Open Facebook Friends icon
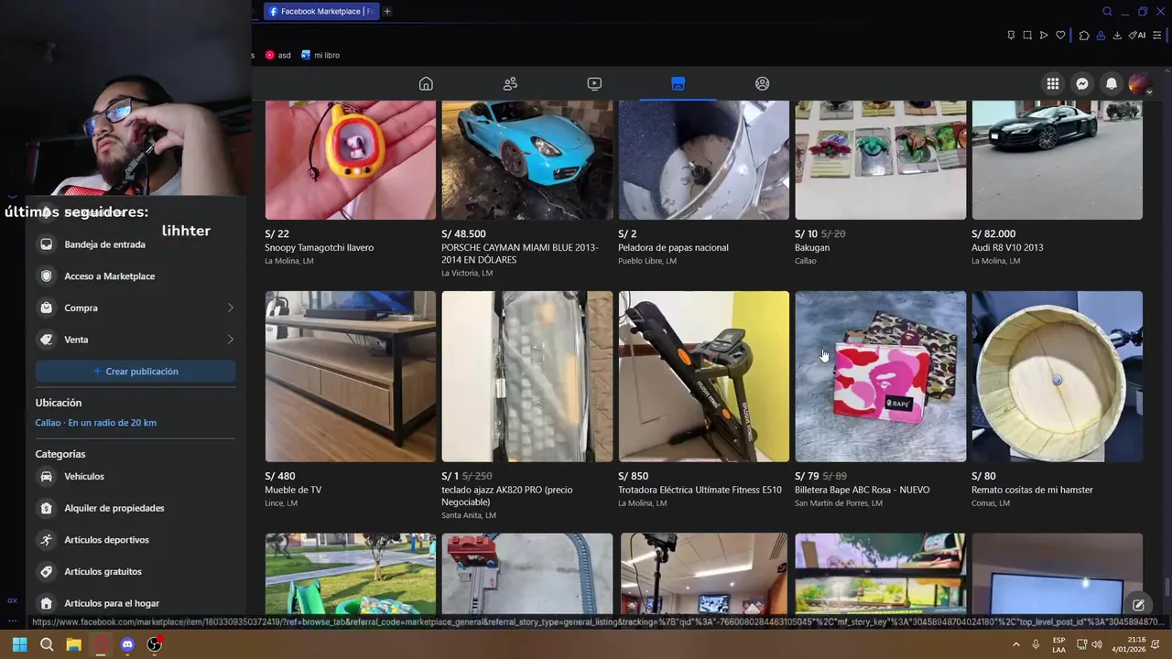 point(510,83)
